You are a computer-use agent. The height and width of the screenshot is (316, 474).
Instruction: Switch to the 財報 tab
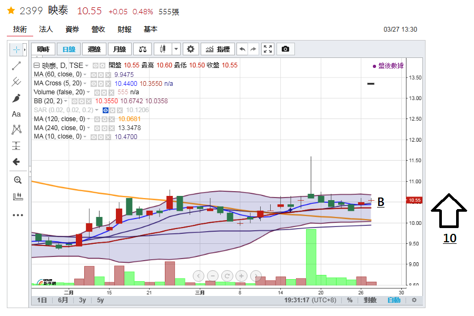[x=124, y=29]
